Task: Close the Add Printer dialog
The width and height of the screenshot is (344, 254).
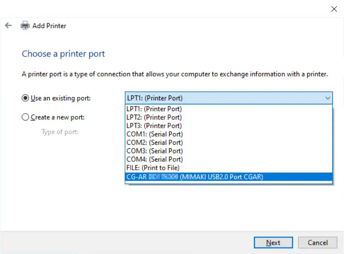Action: point(334,9)
